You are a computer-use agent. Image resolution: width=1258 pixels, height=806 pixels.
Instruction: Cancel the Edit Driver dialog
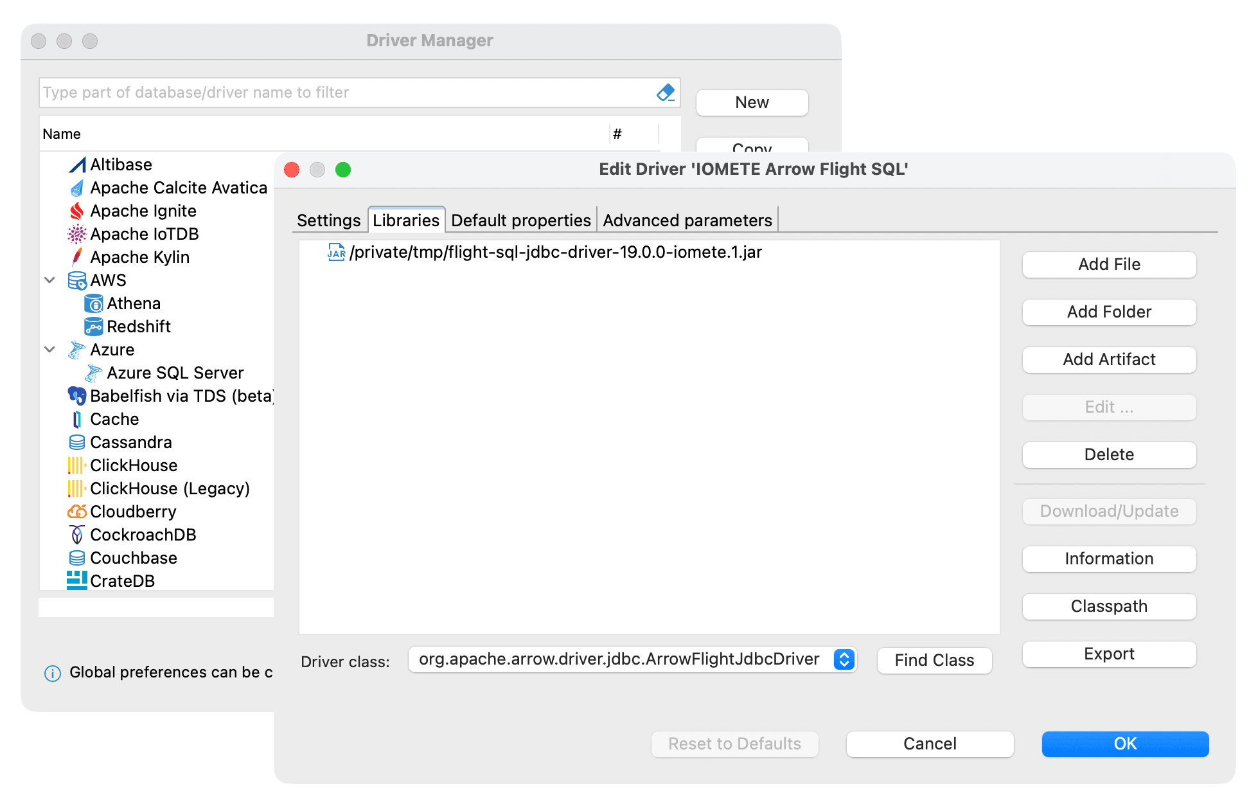pos(930,744)
